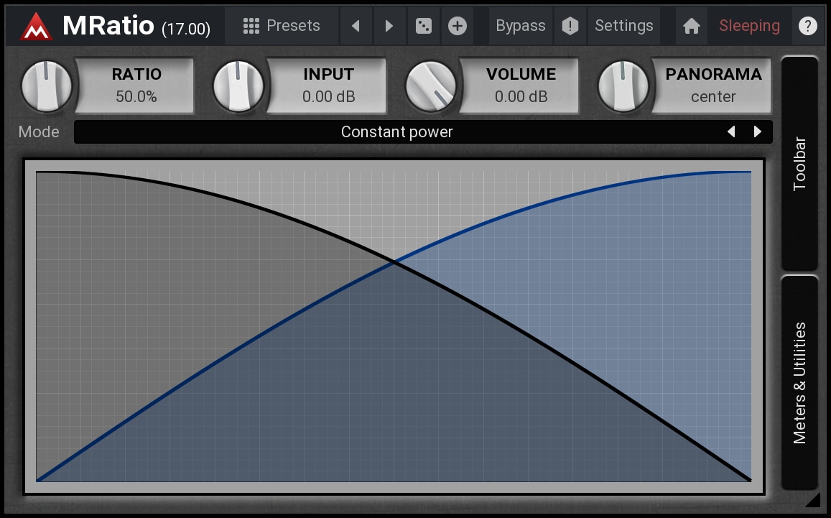Load the next preset with right arrow
This screenshot has height=518, width=831.
tap(389, 27)
